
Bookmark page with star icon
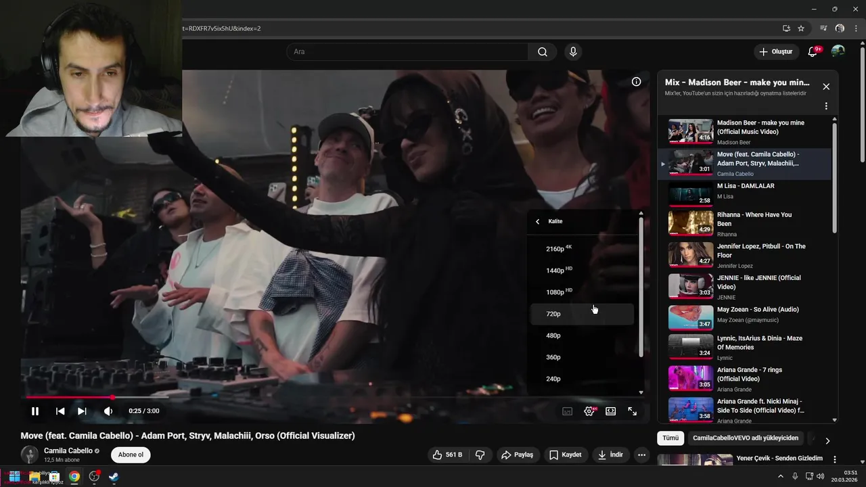pyautogui.click(x=801, y=28)
